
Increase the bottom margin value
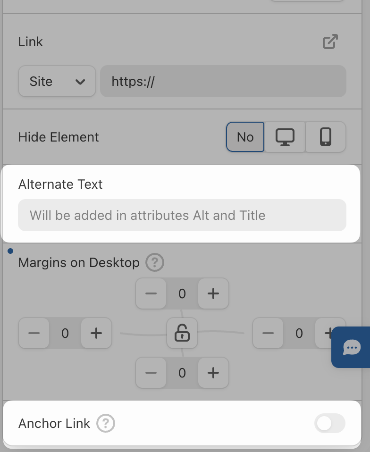213,373
